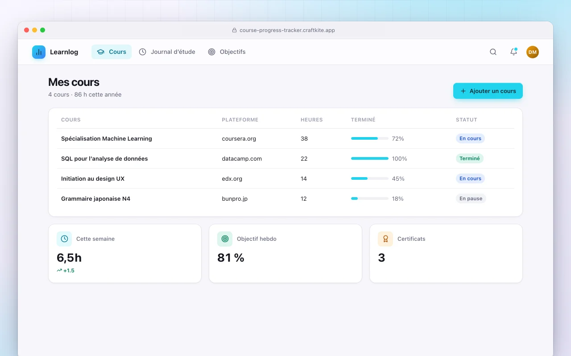This screenshot has width=571, height=356.
Task: Click the COURS column header
Action: 71,120
